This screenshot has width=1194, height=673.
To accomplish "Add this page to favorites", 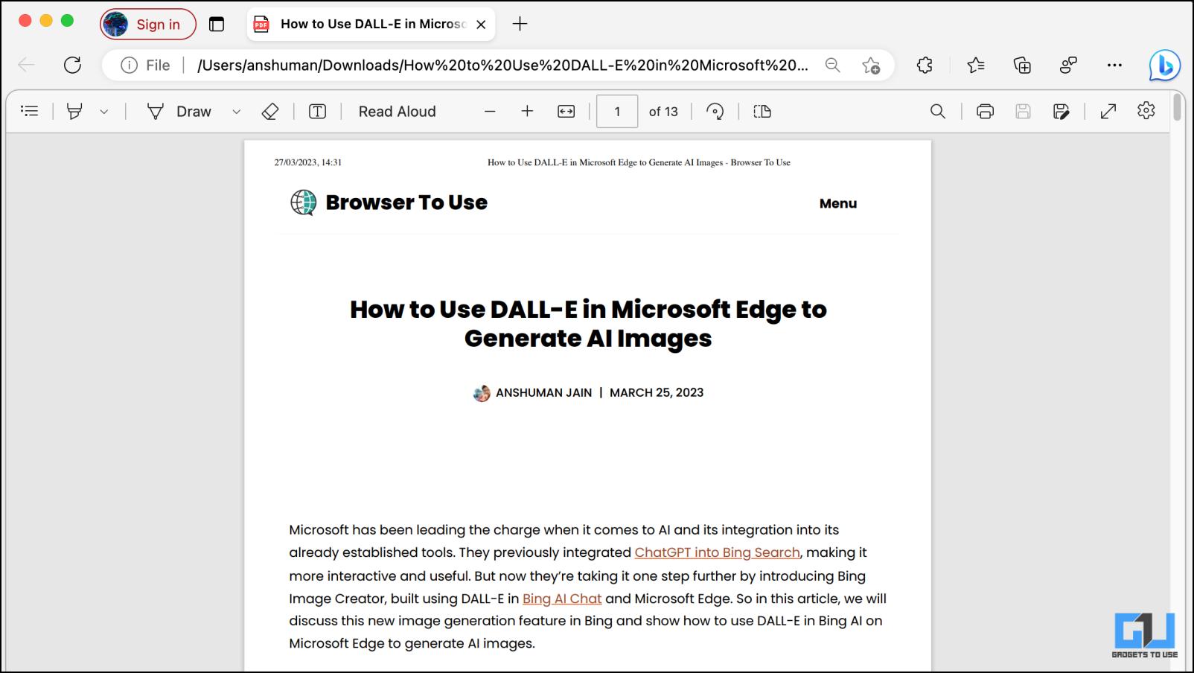I will (x=871, y=66).
